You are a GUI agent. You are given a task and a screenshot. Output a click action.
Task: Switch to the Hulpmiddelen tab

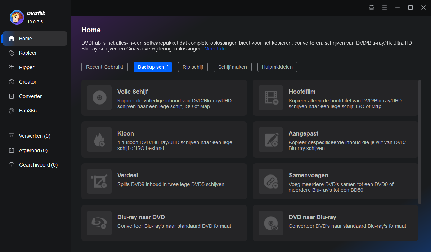[277, 67]
